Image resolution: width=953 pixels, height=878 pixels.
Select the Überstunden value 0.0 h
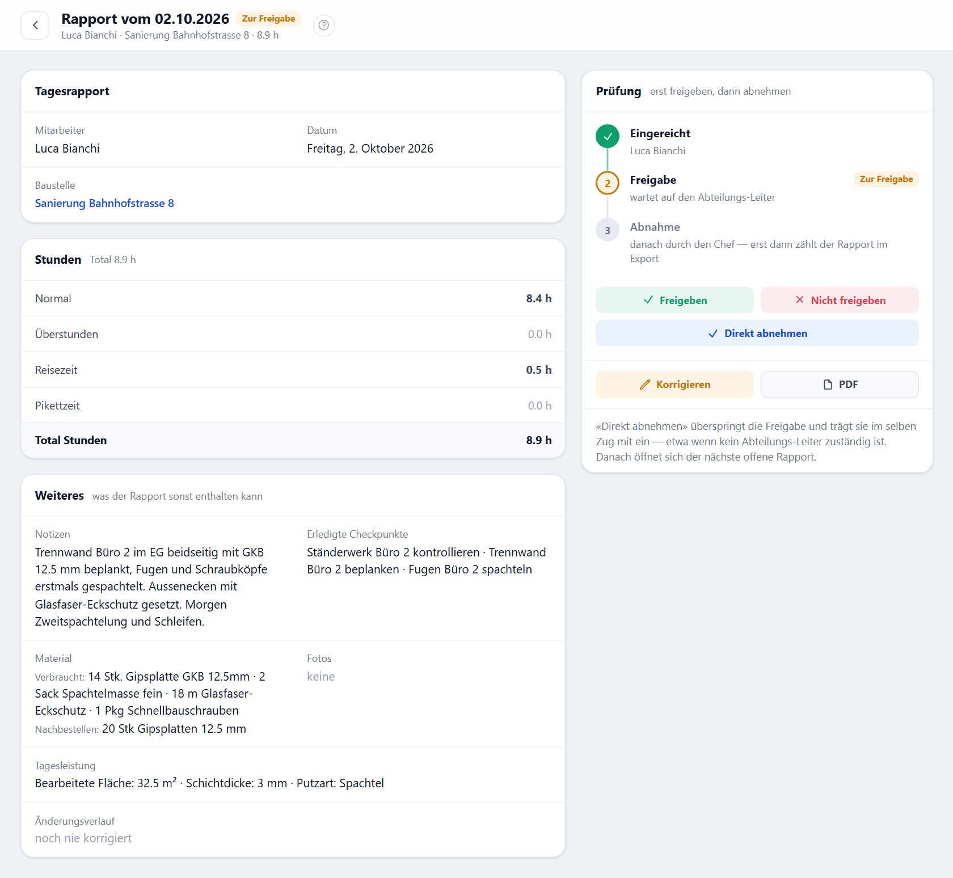pyautogui.click(x=539, y=334)
